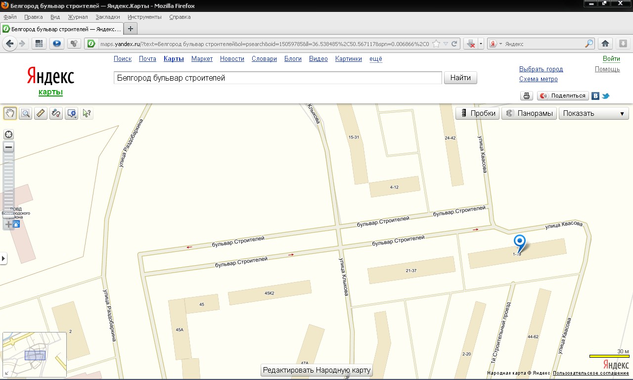Image resolution: width=633 pixels, height=380 pixels.
Task: Click the Войти login link
Action: (611, 58)
